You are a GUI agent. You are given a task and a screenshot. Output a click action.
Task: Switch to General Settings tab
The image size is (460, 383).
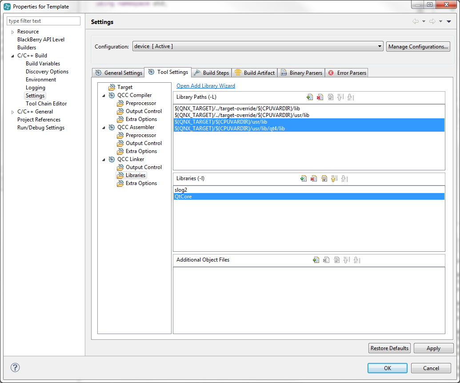click(119, 73)
